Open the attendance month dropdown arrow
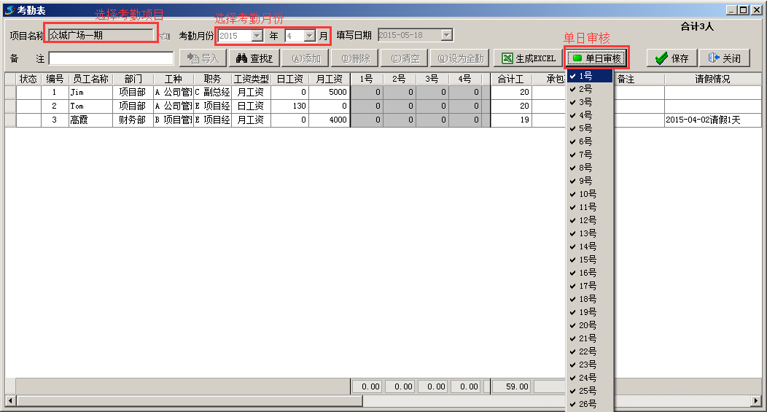Viewport: 767px width, 412px height. pos(309,35)
